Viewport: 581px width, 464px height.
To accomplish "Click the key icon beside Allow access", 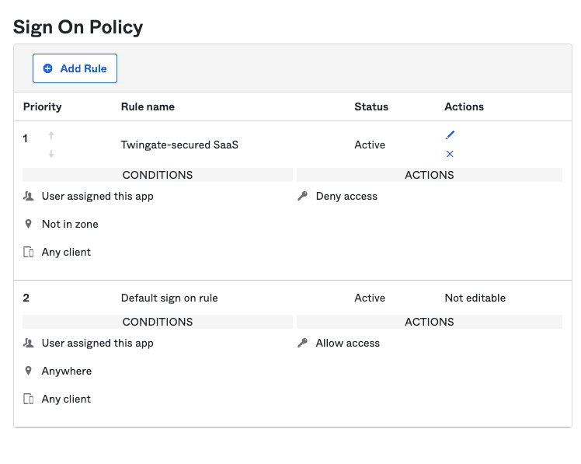I will pos(303,343).
